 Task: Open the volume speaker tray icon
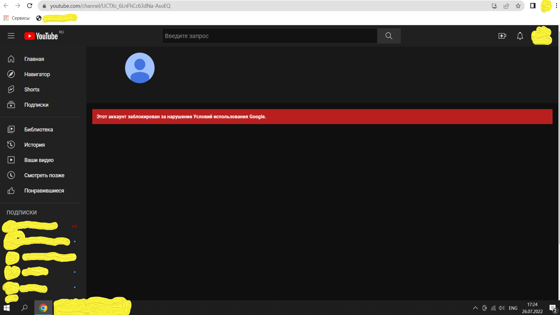tap(502, 308)
